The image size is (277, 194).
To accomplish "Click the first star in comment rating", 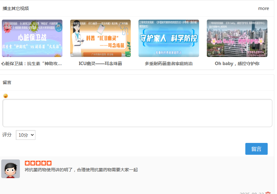I will click(27, 163).
